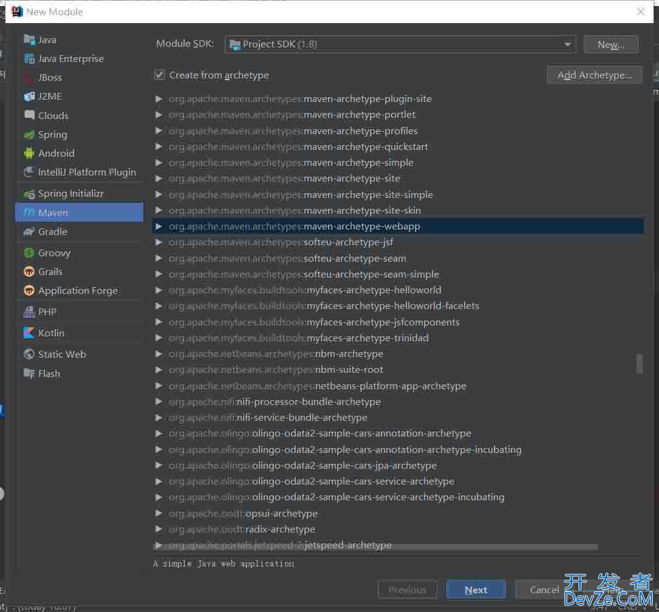Image resolution: width=659 pixels, height=612 pixels.
Task: Click the archetype list vertical scrollbar thumb
Action: tap(639, 364)
